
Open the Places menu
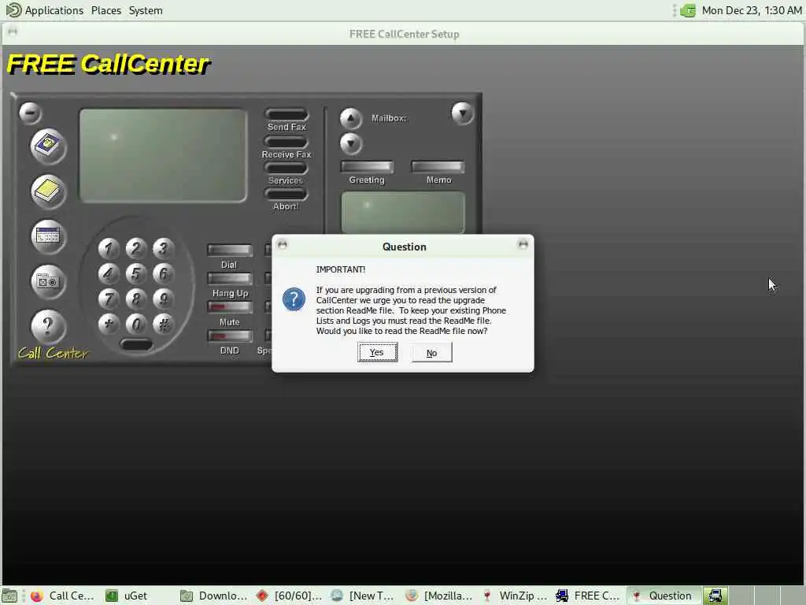click(x=106, y=10)
